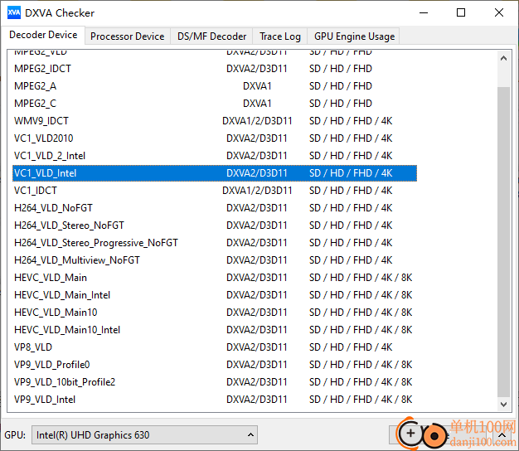Screen dimensions: 519x451
Task: Click DXVA1/2/D3D11 cell of WMV9_IDCT
Action: 257,121
